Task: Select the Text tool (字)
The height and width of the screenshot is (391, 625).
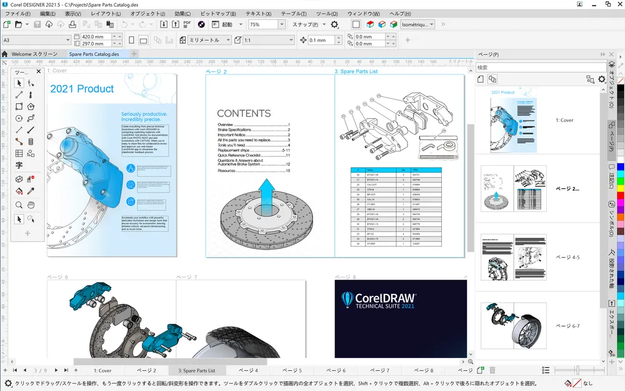Action: tap(19, 165)
